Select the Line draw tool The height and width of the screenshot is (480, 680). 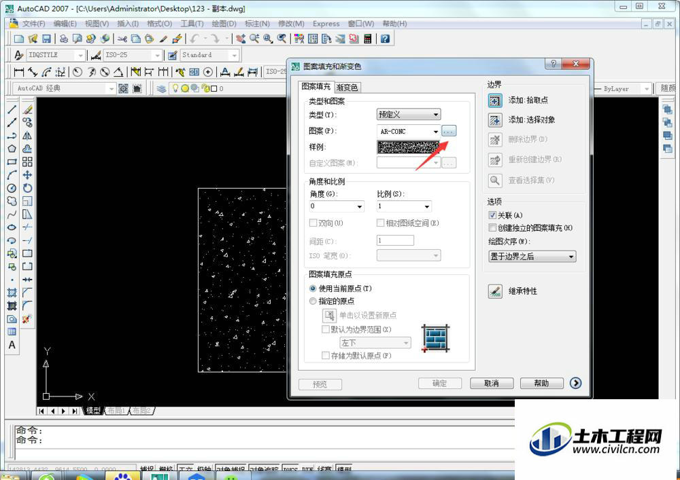12,109
